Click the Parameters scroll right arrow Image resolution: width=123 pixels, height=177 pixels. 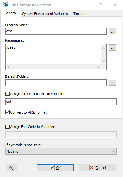point(98,67)
